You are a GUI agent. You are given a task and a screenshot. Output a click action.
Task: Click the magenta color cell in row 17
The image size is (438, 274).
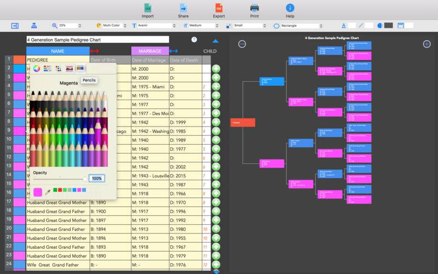19,202
